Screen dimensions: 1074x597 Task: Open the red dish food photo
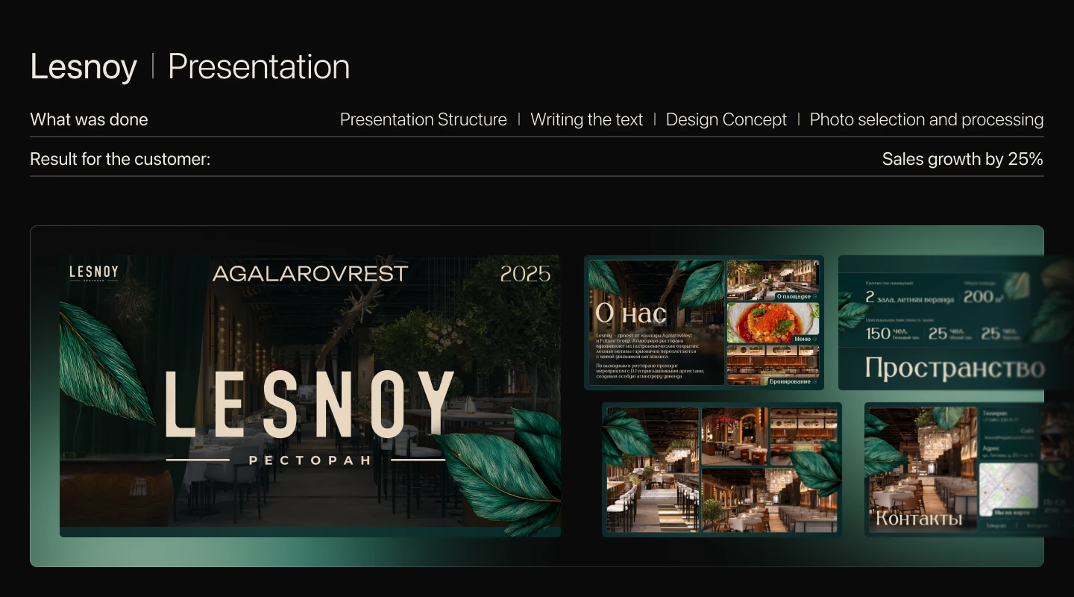[773, 323]
